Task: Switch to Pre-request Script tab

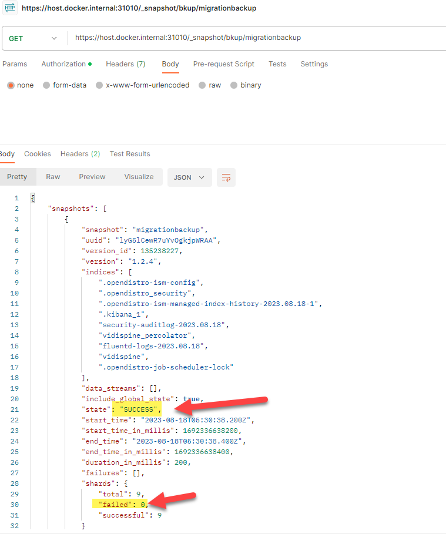Action: [223, 64]
